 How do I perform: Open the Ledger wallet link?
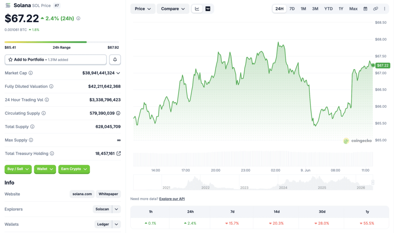103,224
